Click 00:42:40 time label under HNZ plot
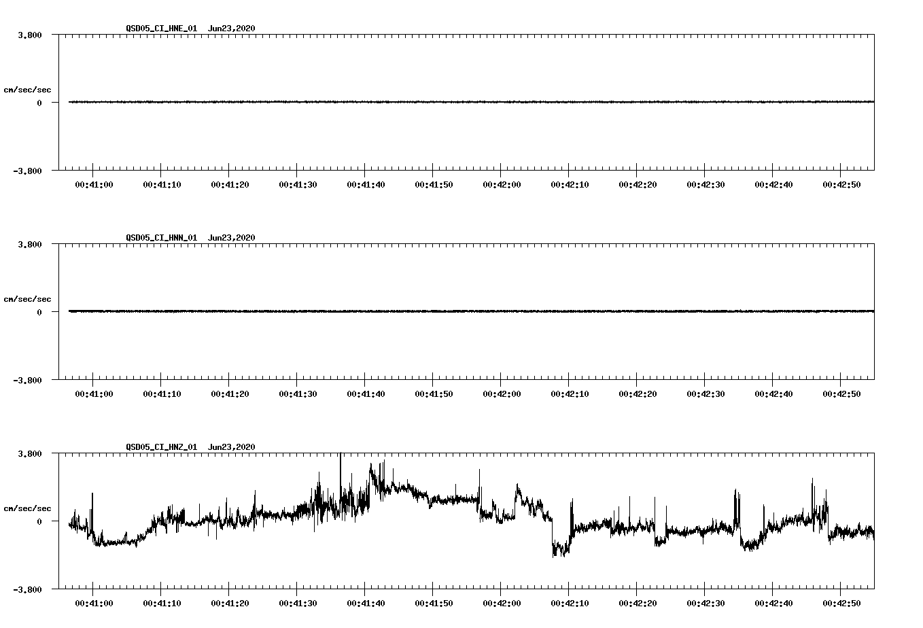 (773, 603)
